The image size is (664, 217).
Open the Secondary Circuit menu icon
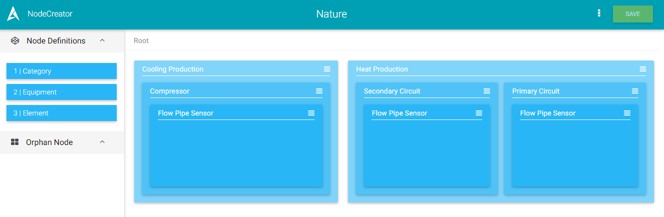pos(487,91)
